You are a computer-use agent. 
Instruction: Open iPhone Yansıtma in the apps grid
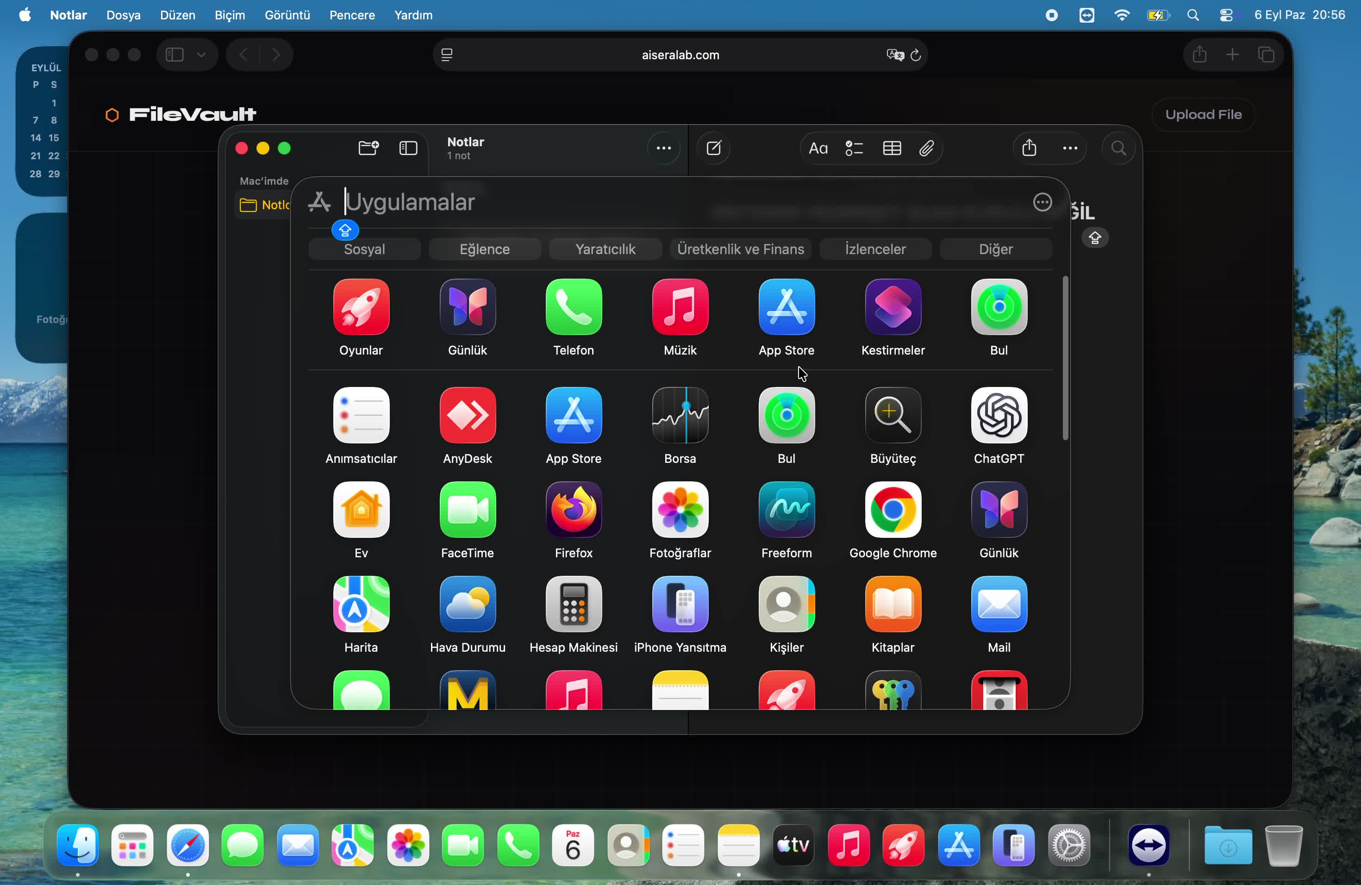click(680, 605)
